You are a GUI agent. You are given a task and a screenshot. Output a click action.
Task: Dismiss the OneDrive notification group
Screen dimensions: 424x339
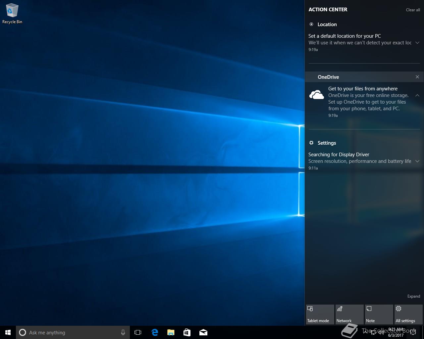pos(417,77)
